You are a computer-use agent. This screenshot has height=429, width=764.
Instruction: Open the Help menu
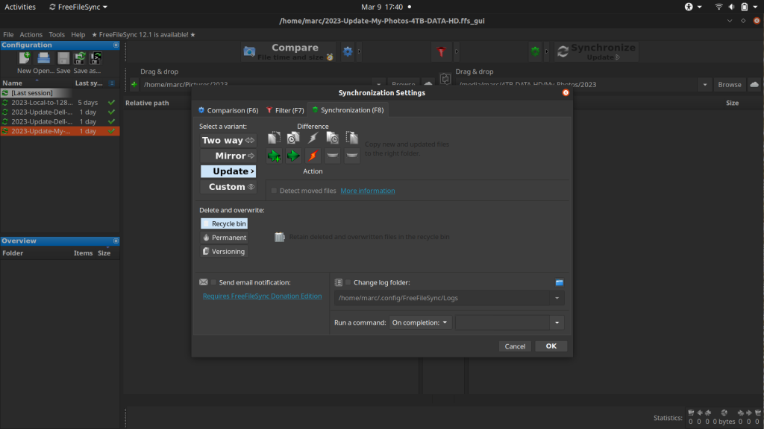point(78,34)
